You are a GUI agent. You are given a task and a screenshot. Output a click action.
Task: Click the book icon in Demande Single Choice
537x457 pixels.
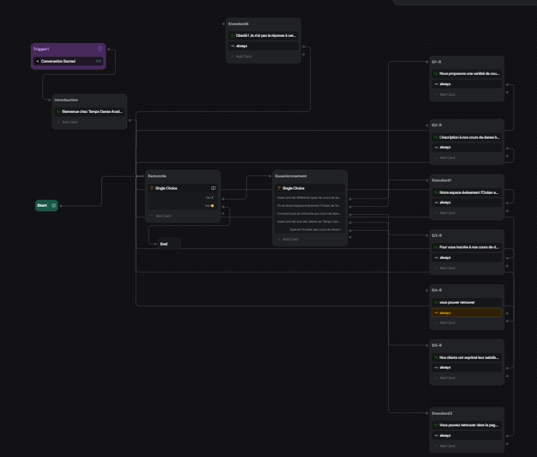(213, 188)
